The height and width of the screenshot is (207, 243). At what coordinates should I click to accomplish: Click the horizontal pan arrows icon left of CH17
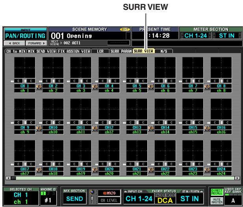pos(12,164)
